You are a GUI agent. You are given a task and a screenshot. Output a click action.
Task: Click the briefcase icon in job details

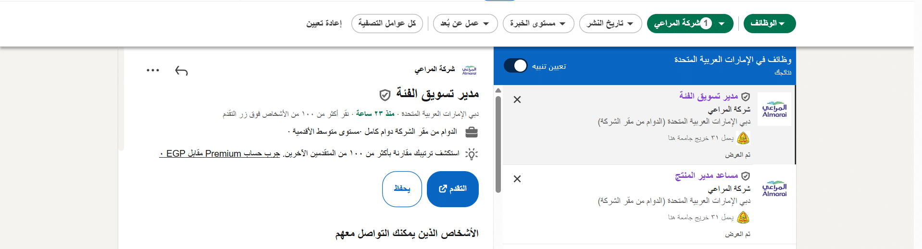[472, 132]
